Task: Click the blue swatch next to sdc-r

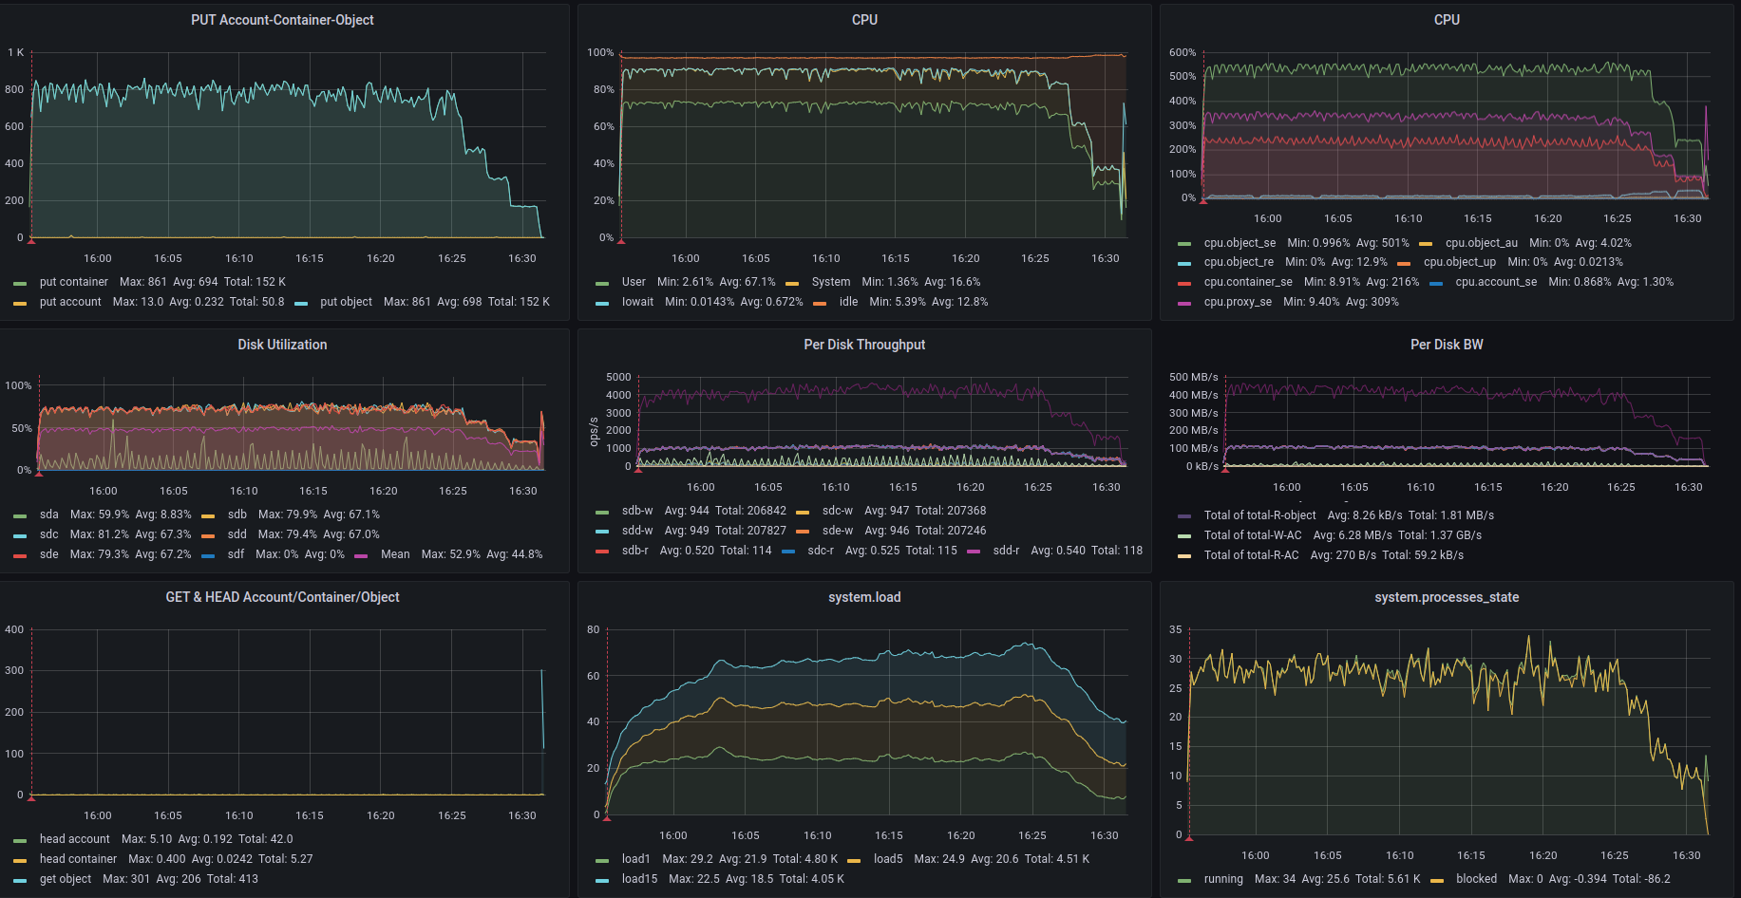Action: point(788,551)
